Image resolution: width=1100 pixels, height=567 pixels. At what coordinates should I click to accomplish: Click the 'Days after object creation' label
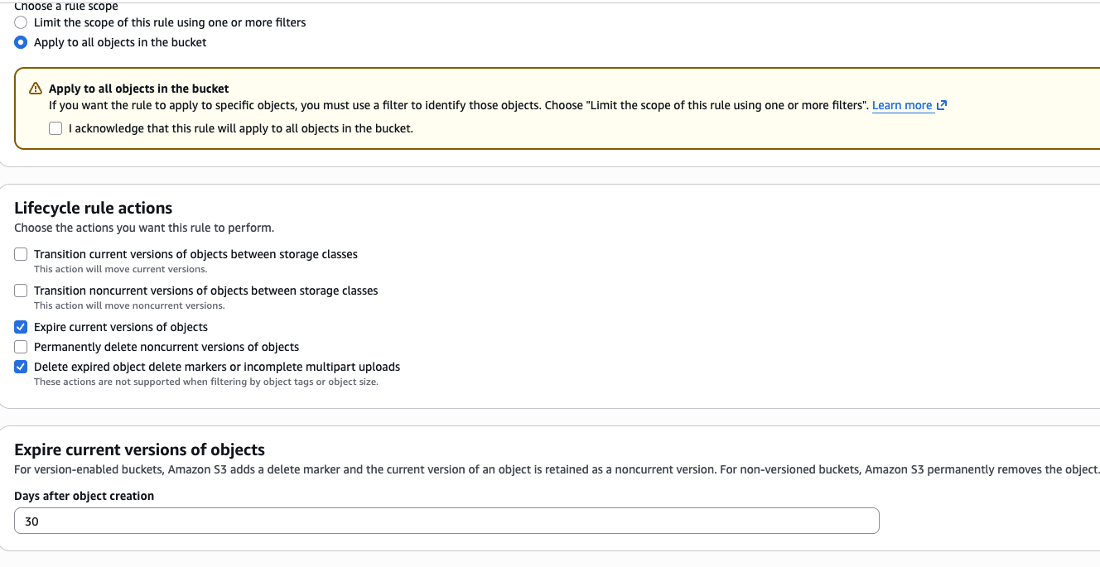tap(84, 496)
